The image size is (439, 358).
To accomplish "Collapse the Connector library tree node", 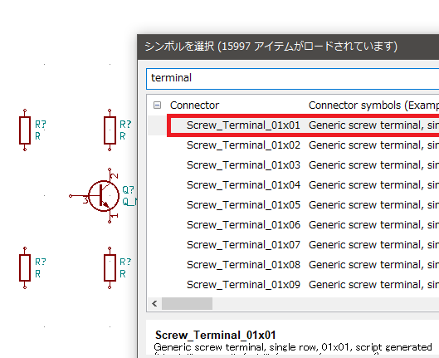I will 157,105.
